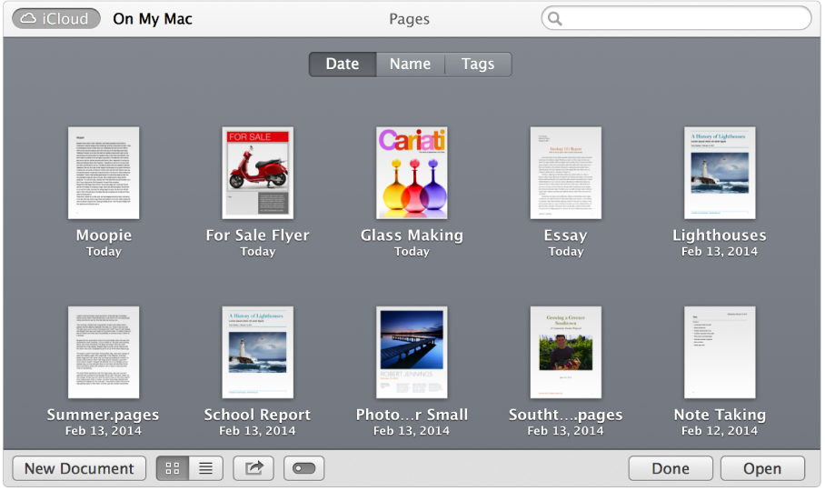Image resolution: width=825 pixels, height=491 pixels.
Task: Click the 'Southt....pages' name label
Action: pyautogui.click(x=566, y=415)
